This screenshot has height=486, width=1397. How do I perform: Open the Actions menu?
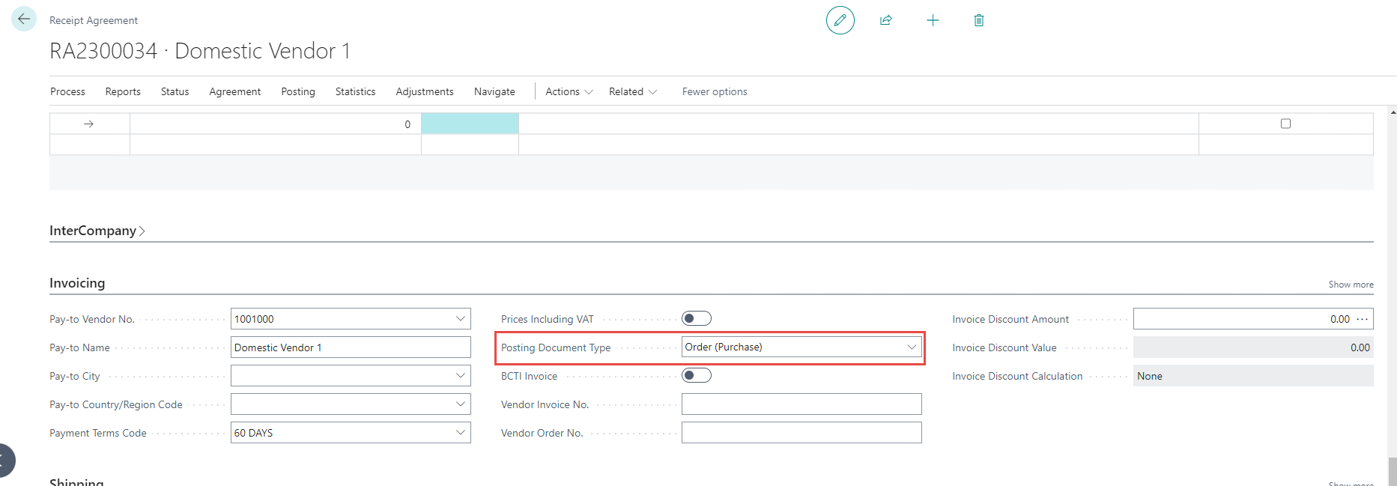[x=569, y=91]
